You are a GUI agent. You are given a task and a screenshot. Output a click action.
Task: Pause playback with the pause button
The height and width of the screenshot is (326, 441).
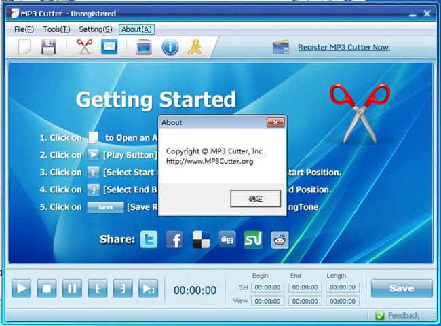point(71,289)
